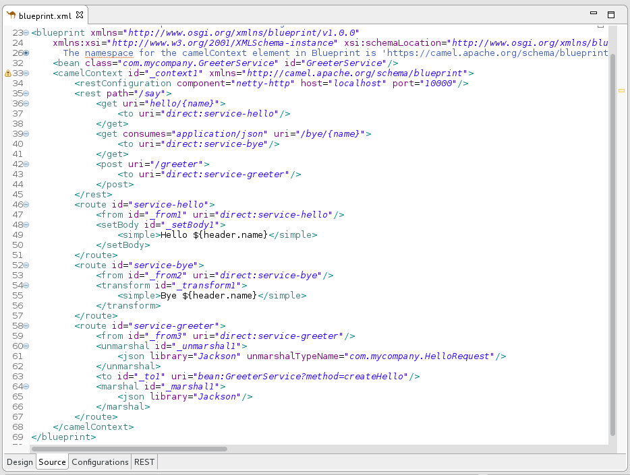Expand the folded comment at line 26

point(26,53)
